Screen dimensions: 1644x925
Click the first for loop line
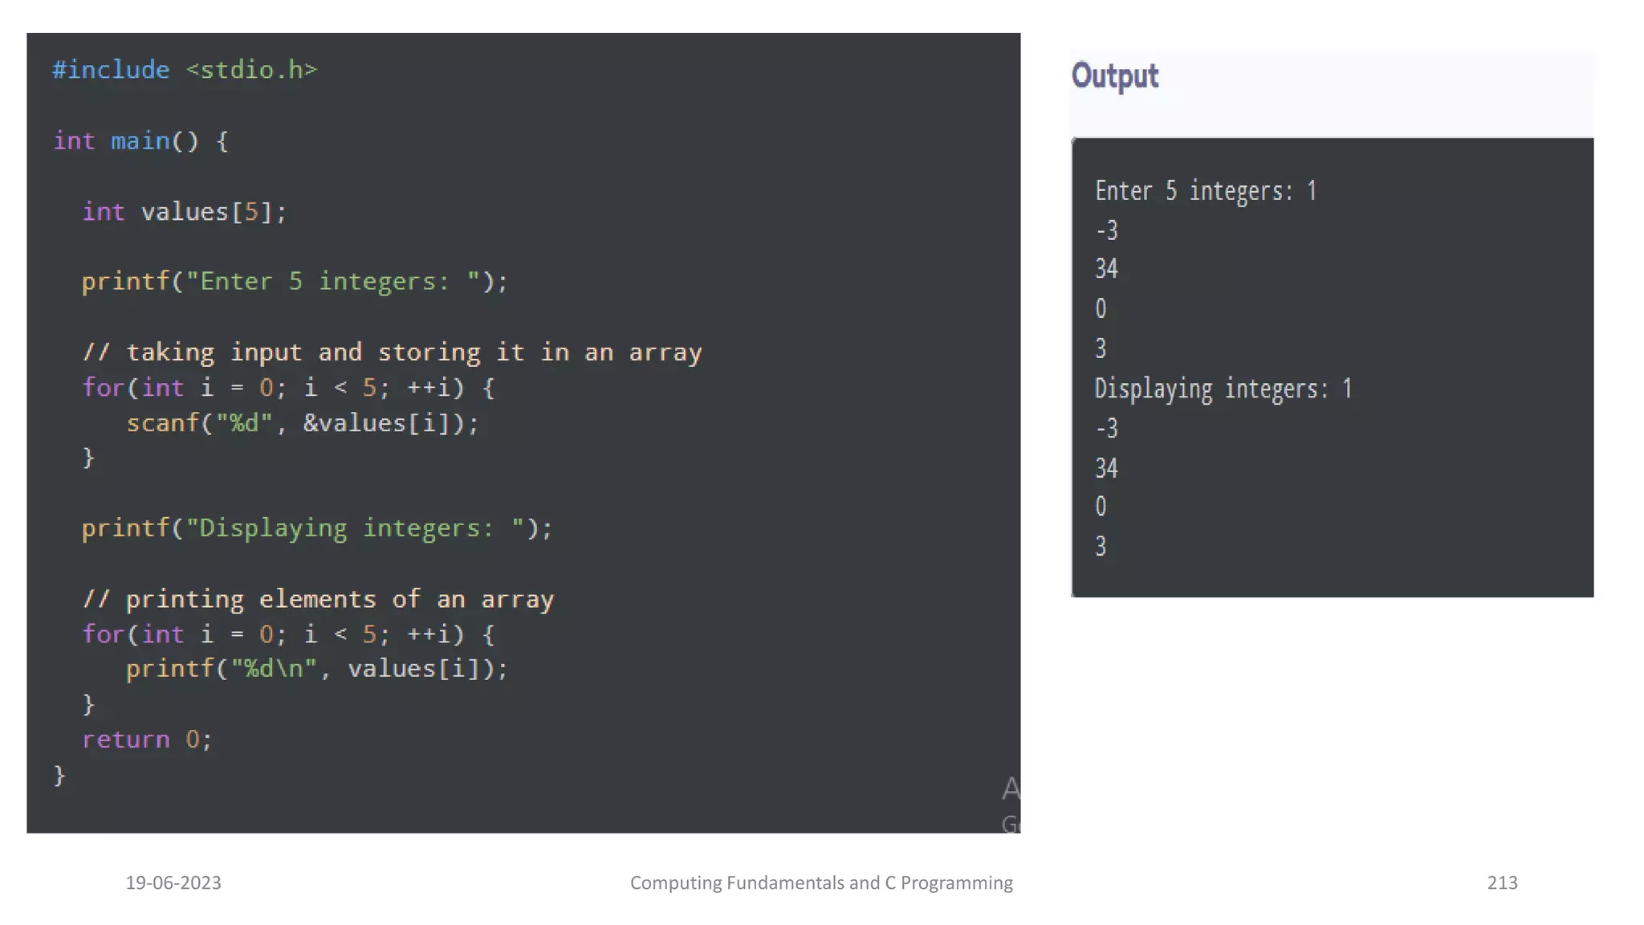(x=288, y=388)
